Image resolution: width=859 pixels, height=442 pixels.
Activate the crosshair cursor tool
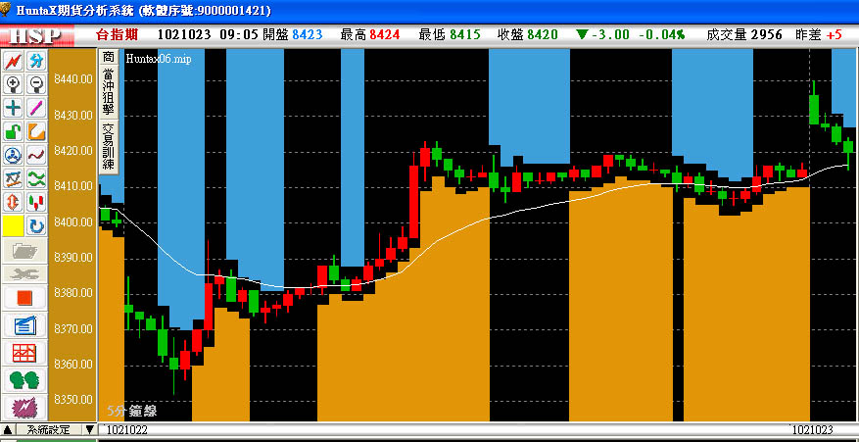(13, 108)
